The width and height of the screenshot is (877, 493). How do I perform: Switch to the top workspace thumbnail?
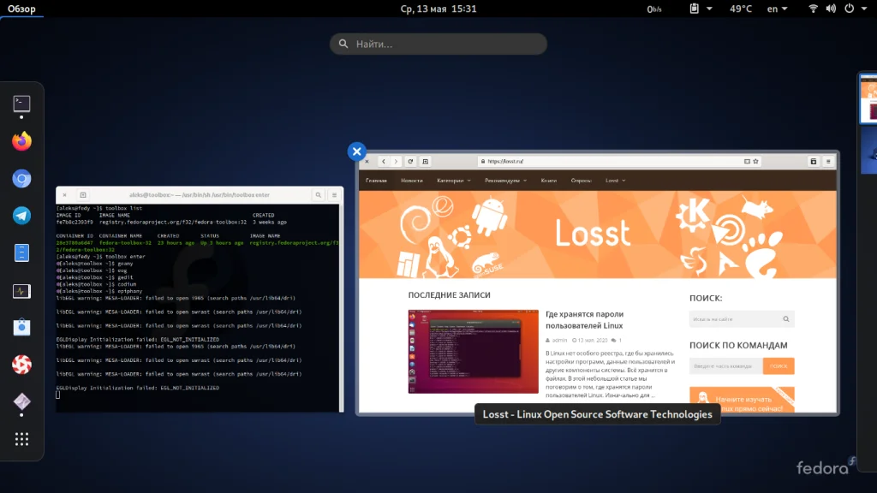pos(868,99)
